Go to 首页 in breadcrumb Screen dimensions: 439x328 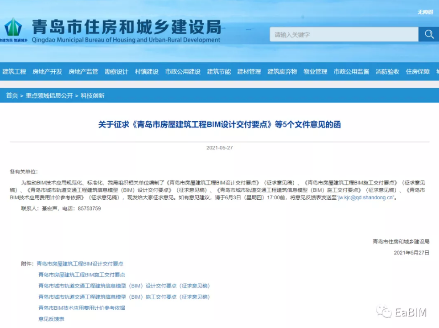[x=12, y=96]
